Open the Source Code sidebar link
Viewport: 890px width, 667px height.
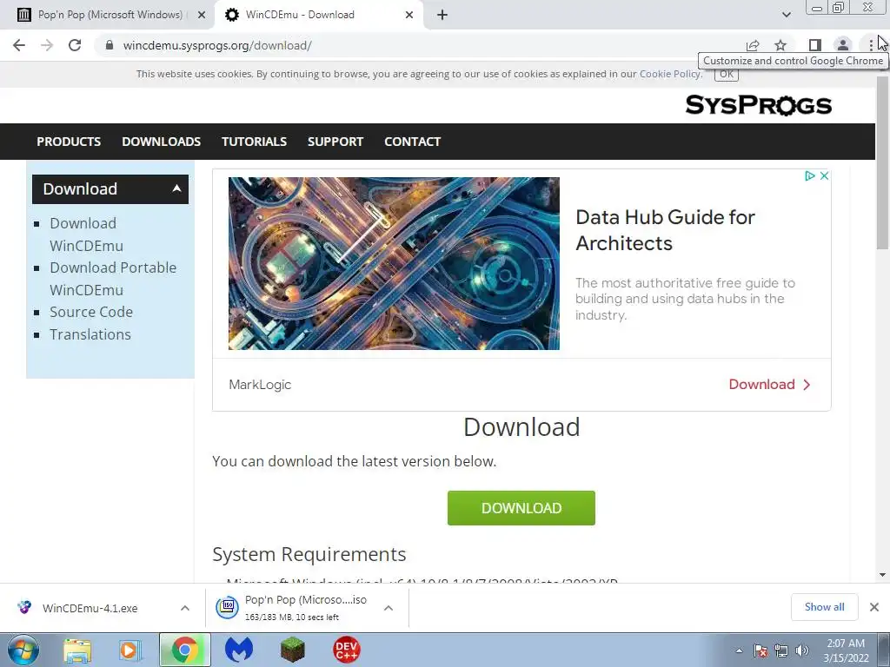(90, 312)
